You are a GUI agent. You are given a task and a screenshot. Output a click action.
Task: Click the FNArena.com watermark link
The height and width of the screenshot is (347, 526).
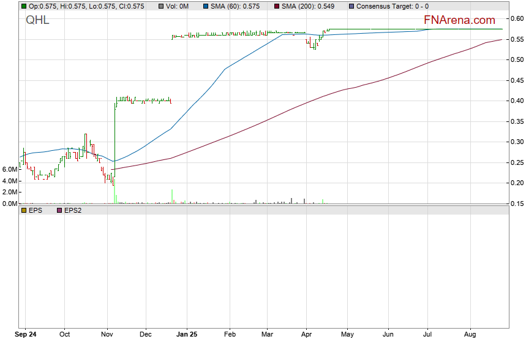451,20
